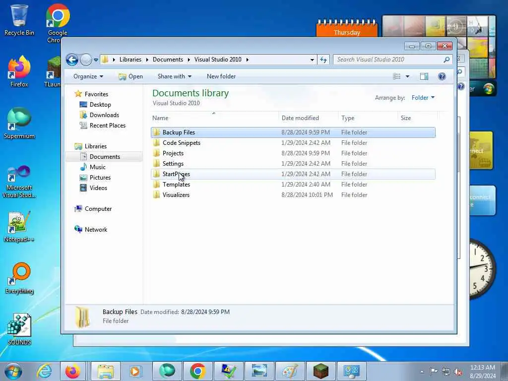The image size is (508, 381).
Task: Toggle the preview pane
Action: tap(424, 76)
